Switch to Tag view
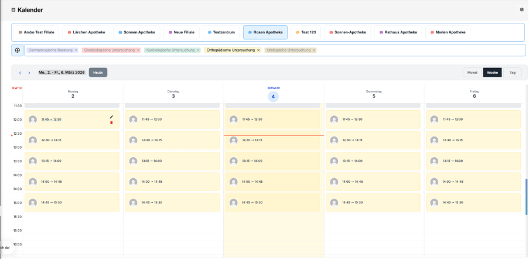Image resolution: width=529 pixels, height=259 pixels. pos(513,73)
